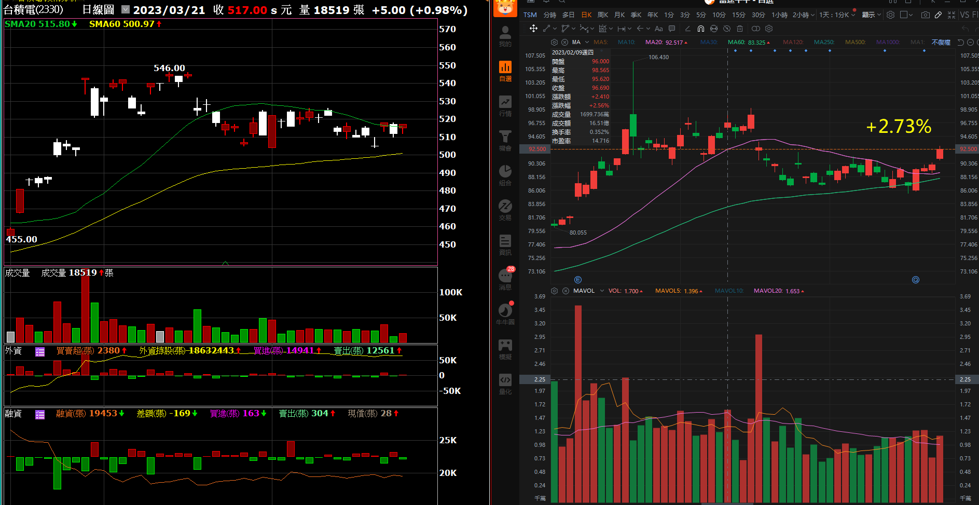Expand the 日線圖 period dropdown
Image resolution: width=979 pixels, height=505 pixels.
(126, 9)
